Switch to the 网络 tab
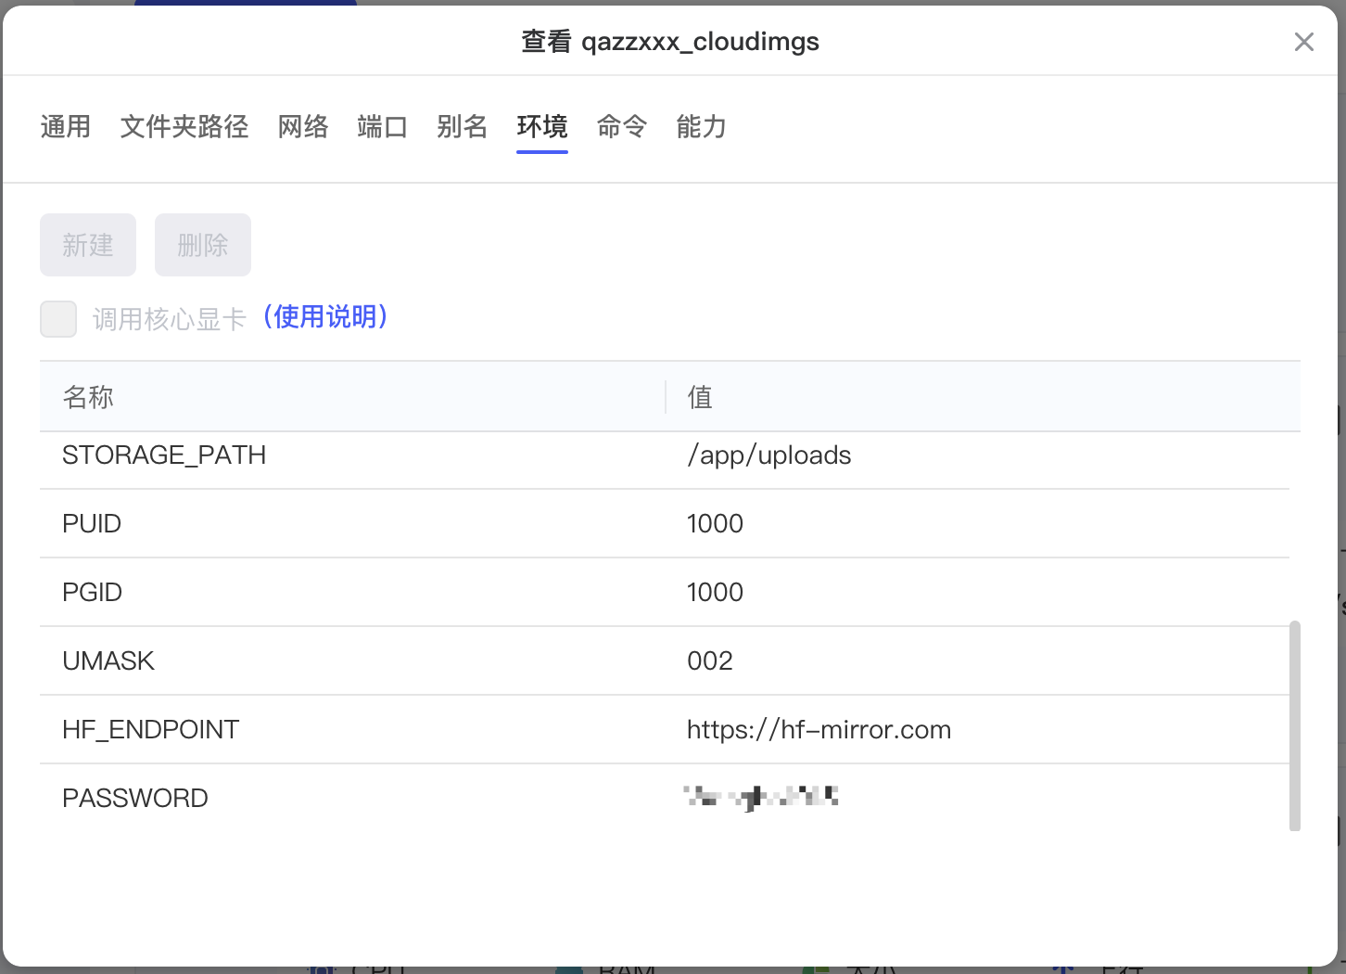Image resolution: width=1346 pixels, height=974 pixels. [x=303, y=126]
